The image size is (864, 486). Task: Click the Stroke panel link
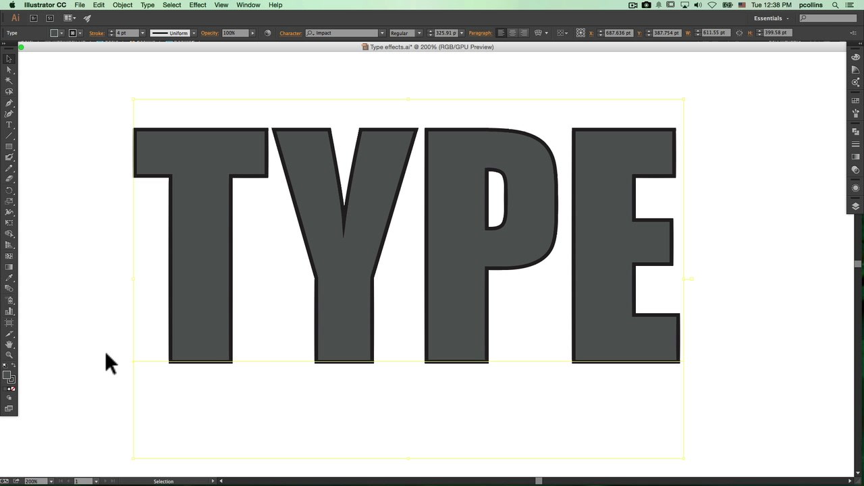pyautogui.click(x=97, y=33)
